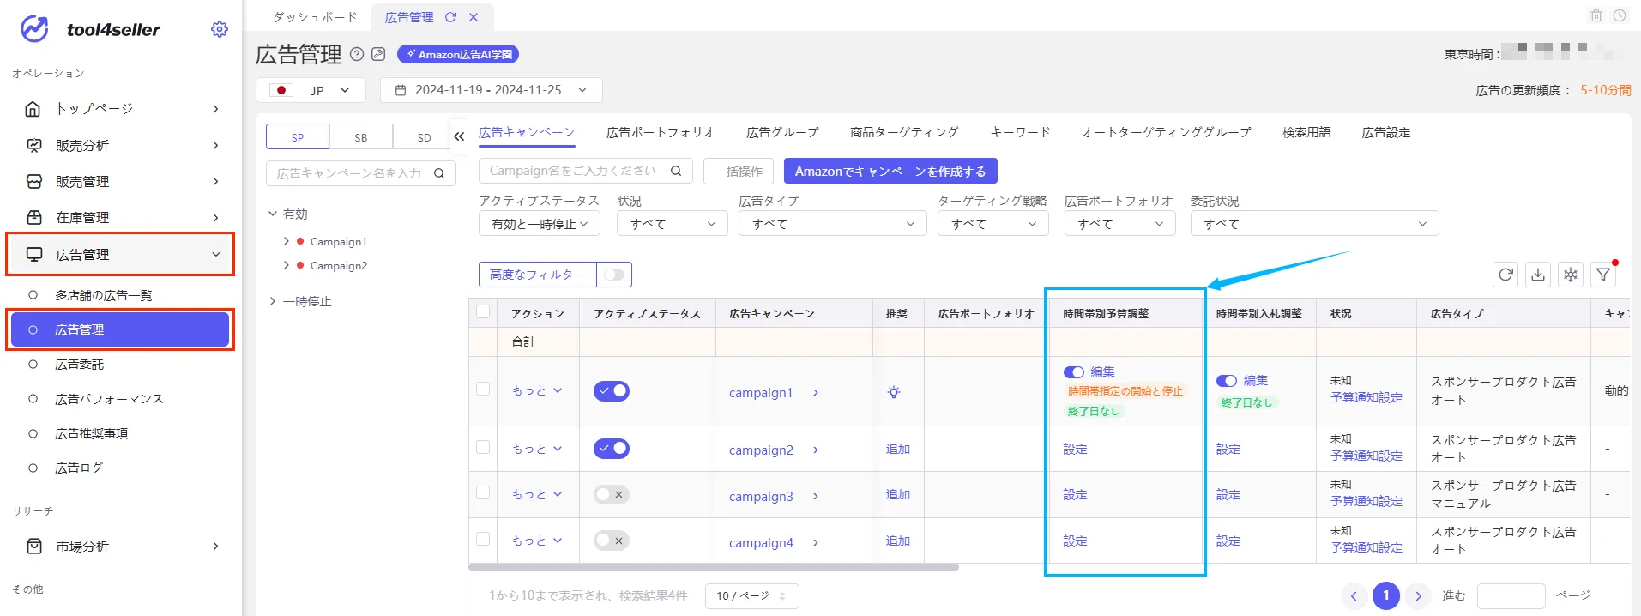1641x616 pixels.
Task: Open the JP marketplace dropdown
Action: point(311,90)
